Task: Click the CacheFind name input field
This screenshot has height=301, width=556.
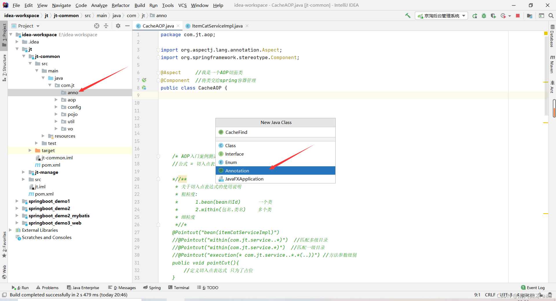Action: (275, 132)
